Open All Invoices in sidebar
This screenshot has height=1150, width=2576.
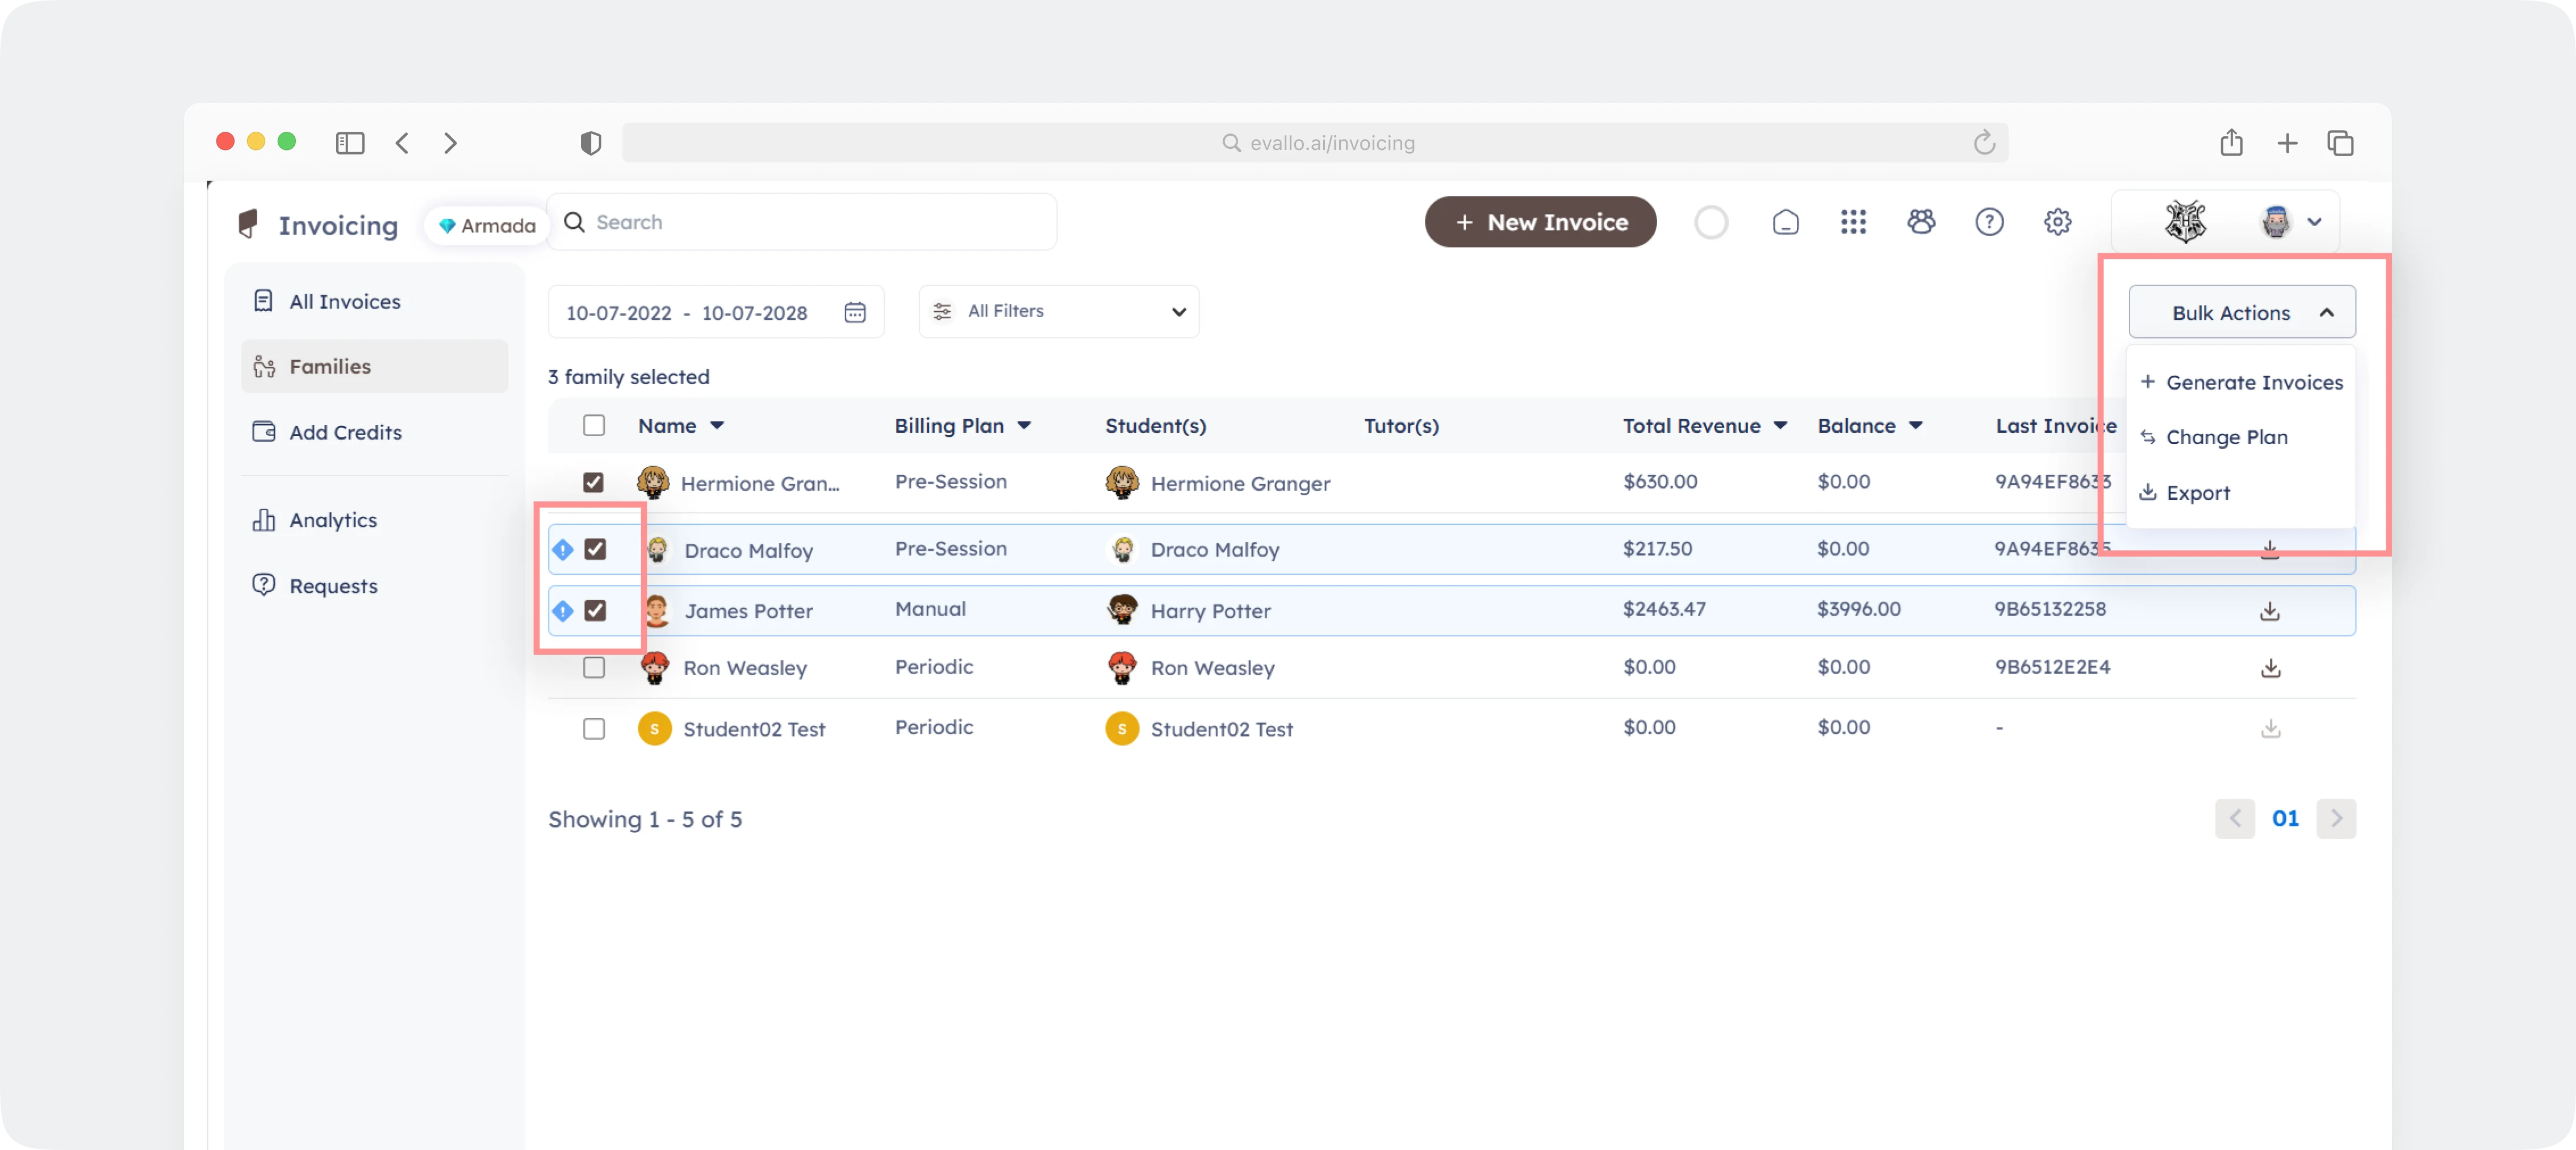[344, 302]
